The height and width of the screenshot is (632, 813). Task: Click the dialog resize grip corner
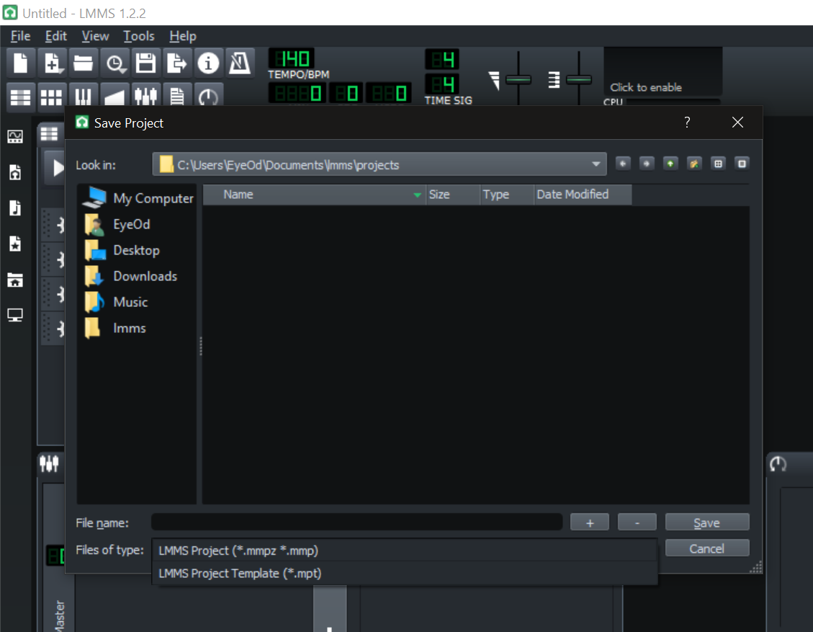[756, 567]
